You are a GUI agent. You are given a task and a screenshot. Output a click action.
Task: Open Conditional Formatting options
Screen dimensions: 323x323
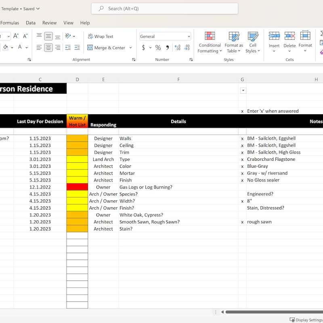[x=210, y=42]
